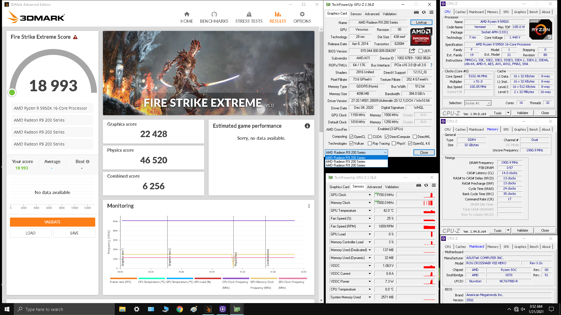Open SPD tab in CPU-Z Memory window

(506, 129)
